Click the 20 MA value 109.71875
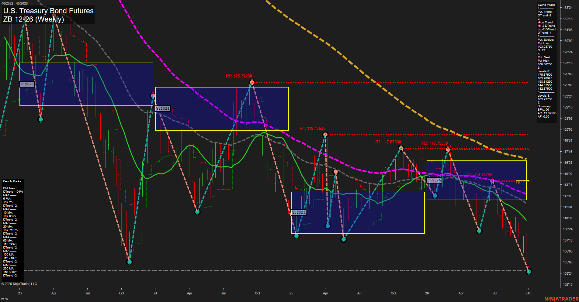The width and height of the screenshot is (579, 302). click(10, 230)
